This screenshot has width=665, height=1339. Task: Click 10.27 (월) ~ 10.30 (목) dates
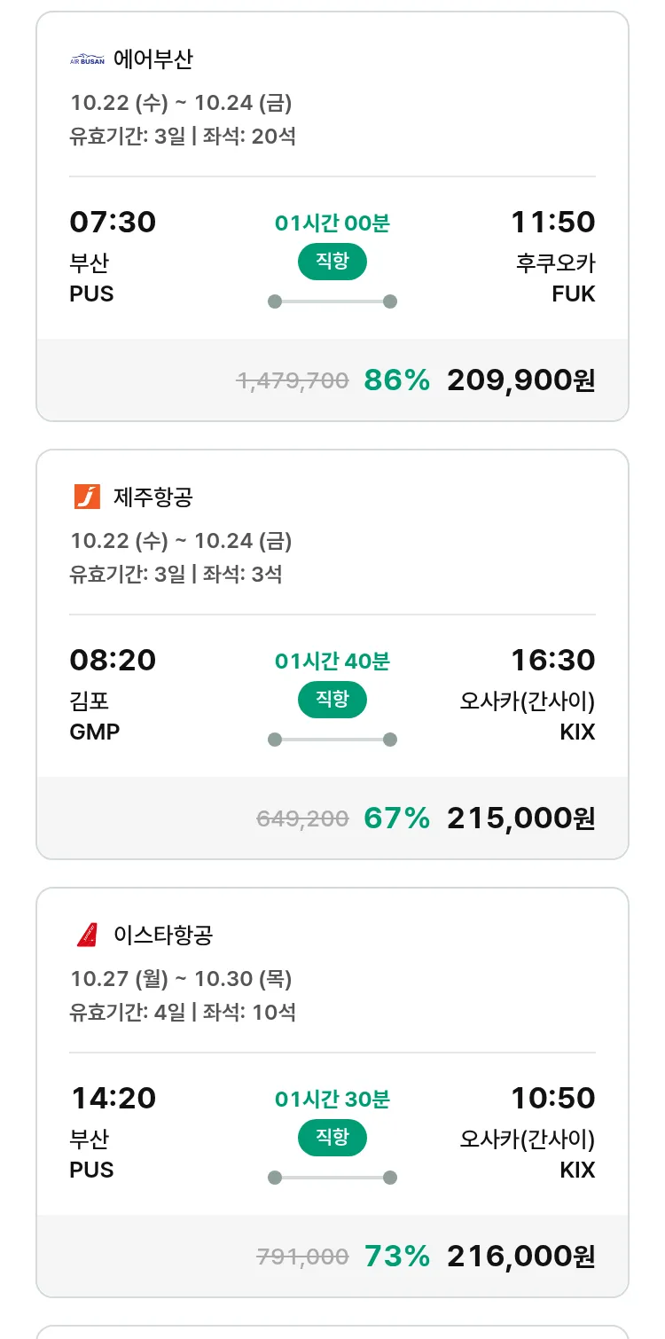181,979
